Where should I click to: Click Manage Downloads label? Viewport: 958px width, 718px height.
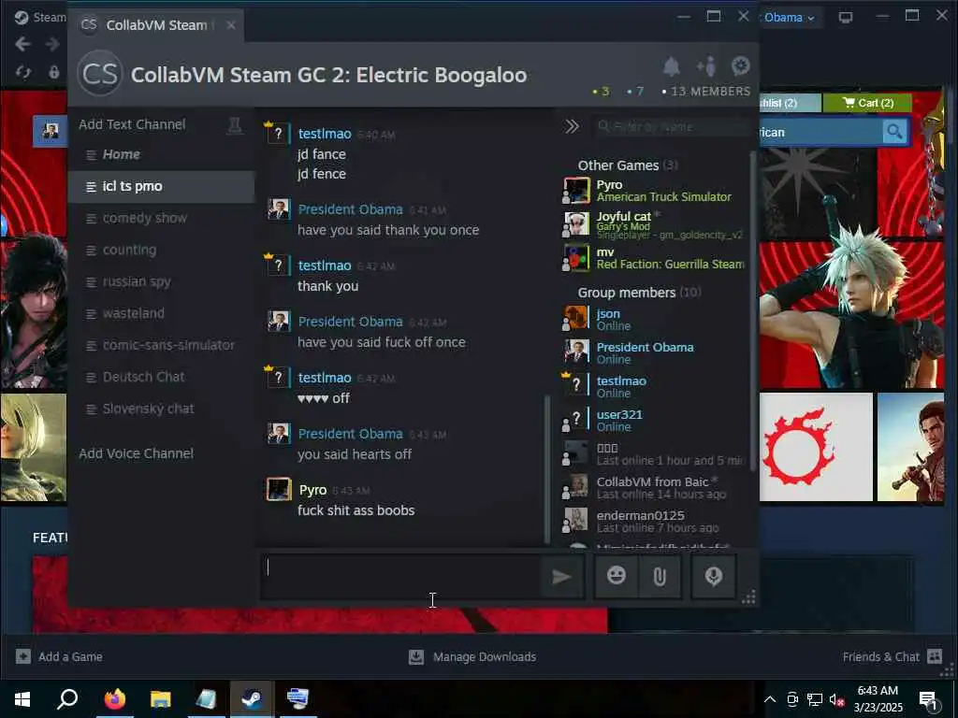(485, 657)
